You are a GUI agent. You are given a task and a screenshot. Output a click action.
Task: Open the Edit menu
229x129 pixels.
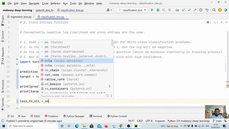tap(16, 3)
